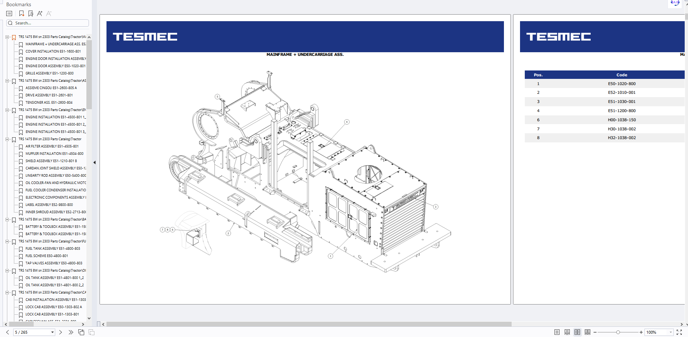The width and height of the screenshot is (688, 337).
Task: Click part code E50-1020-800 in table
Action: [x=622, y=84]
